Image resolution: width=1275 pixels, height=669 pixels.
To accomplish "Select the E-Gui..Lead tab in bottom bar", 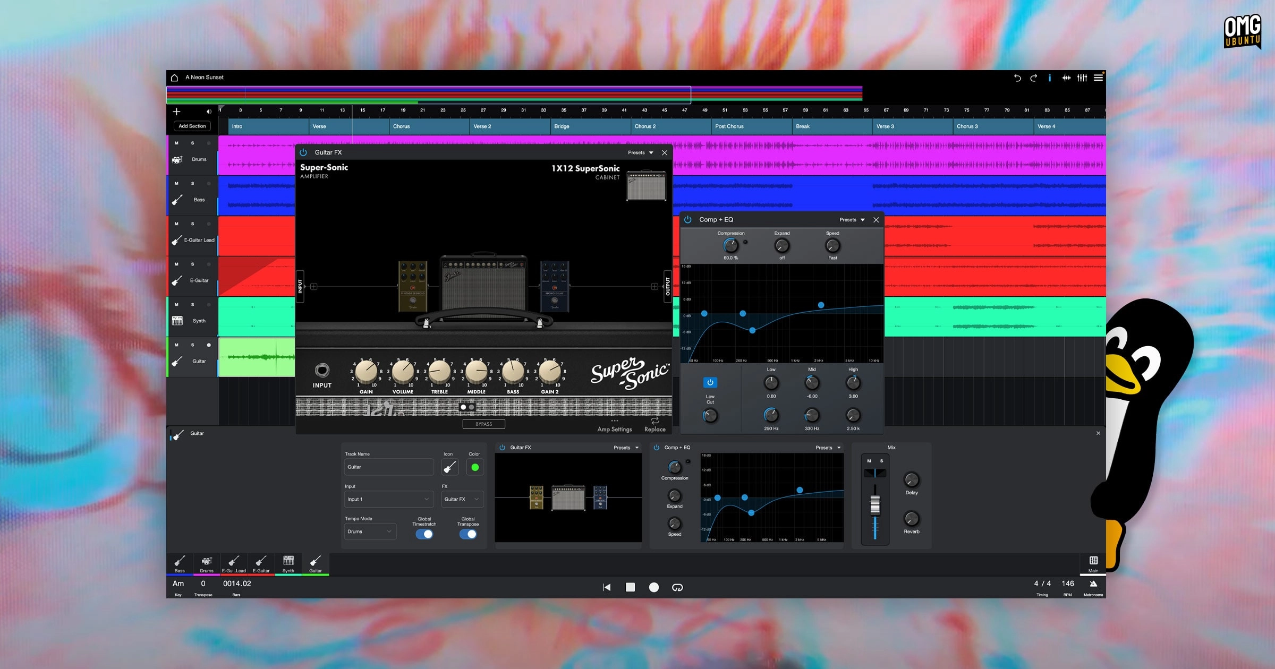I will (x=234, y=564).
